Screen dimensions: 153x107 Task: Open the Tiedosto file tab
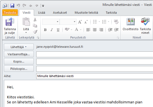[x=10, y=13]
